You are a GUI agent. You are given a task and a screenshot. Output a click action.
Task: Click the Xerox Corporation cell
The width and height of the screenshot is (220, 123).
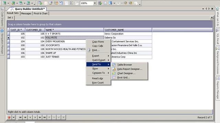pyautogui.click(x=128, y=34)
